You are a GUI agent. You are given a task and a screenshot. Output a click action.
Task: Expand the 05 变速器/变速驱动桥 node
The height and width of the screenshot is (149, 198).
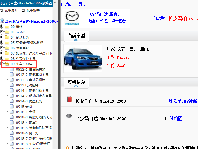(2, 42)
